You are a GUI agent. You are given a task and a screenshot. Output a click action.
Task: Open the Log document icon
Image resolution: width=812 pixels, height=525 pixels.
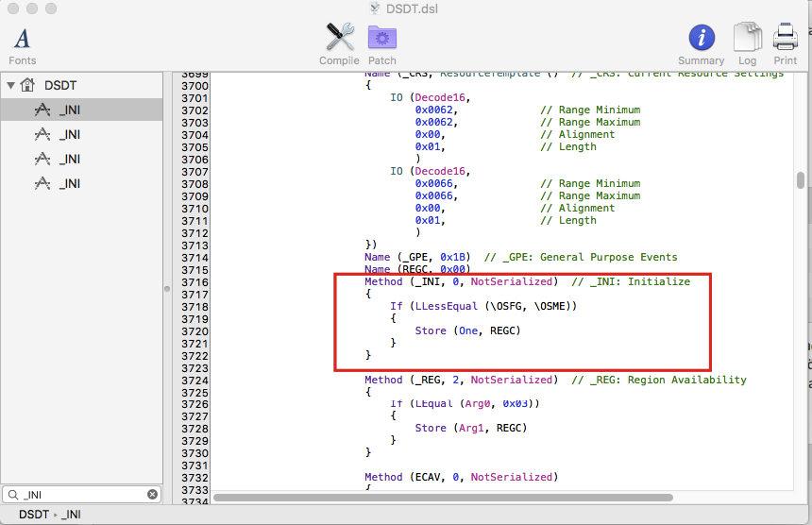click(747, 39)
